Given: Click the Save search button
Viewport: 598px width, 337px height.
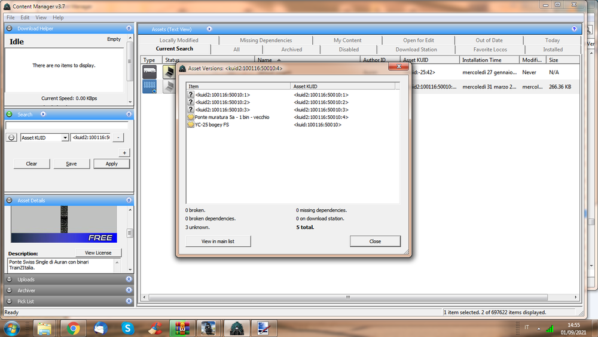Looking at the screenshot, I should tap(71, 164).
